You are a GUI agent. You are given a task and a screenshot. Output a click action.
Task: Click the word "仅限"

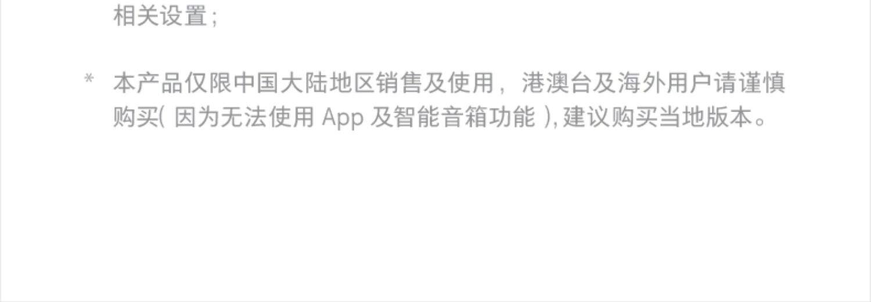(208, 83)
